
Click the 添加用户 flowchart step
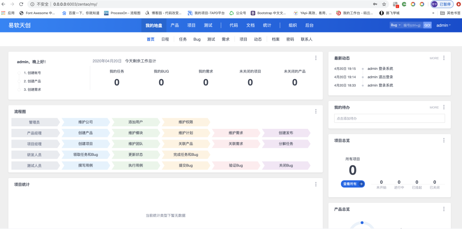click(x=136, y=122)
